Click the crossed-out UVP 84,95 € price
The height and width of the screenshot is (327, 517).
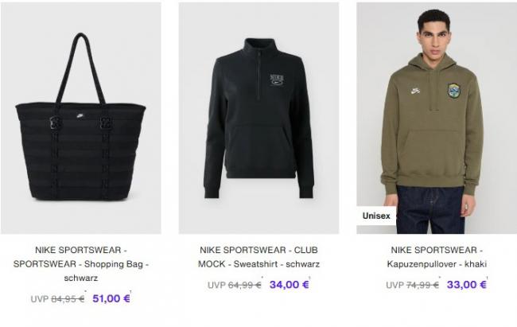(57, 299)
